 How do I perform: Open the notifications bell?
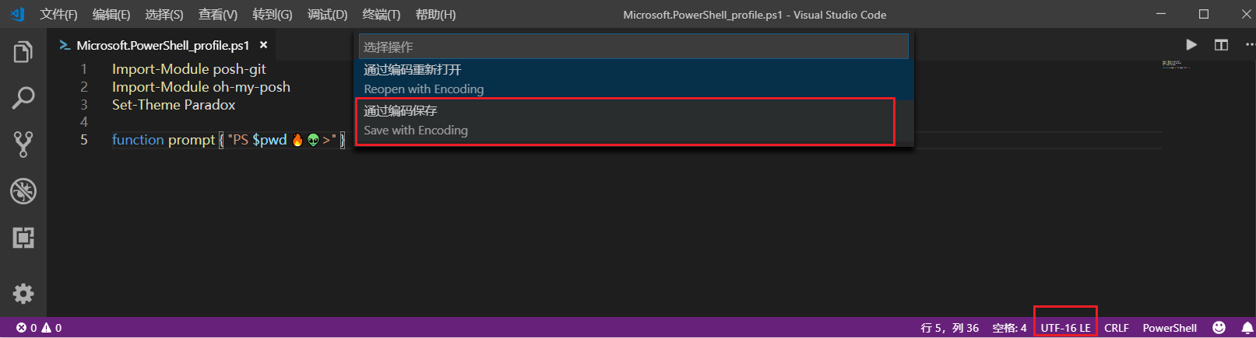[1247, 328]
